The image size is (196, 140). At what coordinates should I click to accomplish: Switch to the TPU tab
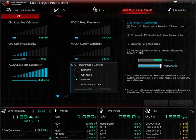(59, 10)
